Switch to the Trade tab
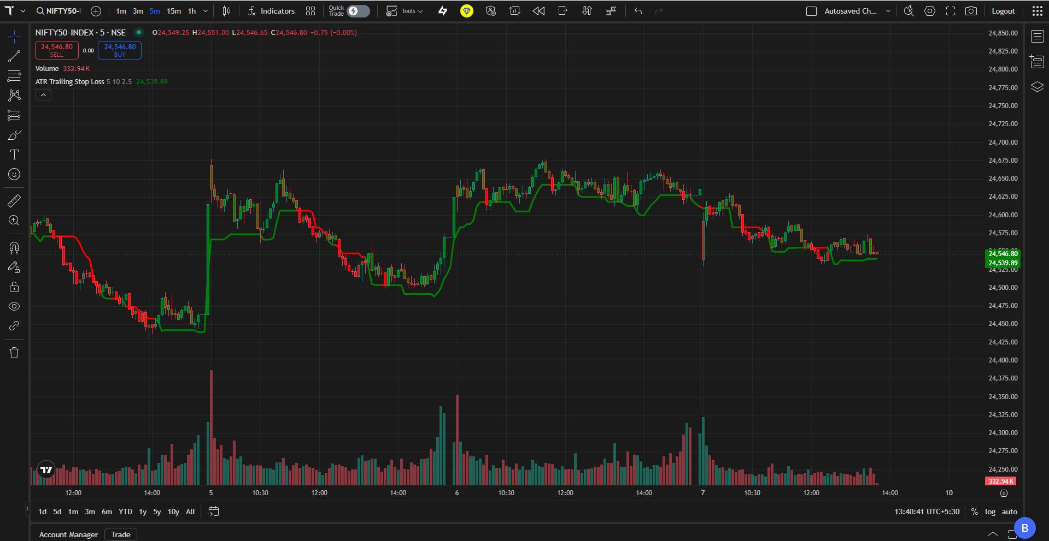The height and width of the screenshot is (541, 1049). 121,534
